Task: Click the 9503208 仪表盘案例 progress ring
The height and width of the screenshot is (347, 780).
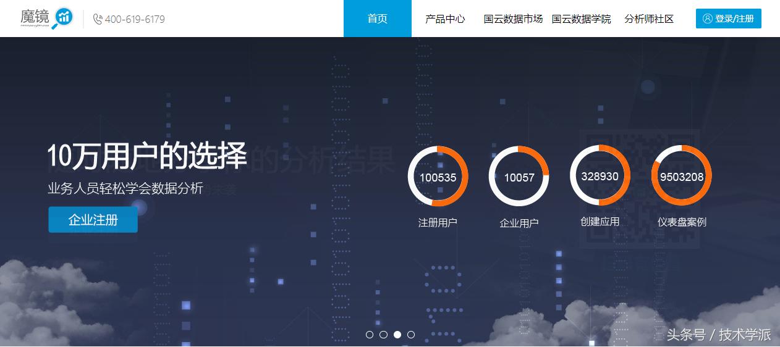Action: tap(682, 175)
